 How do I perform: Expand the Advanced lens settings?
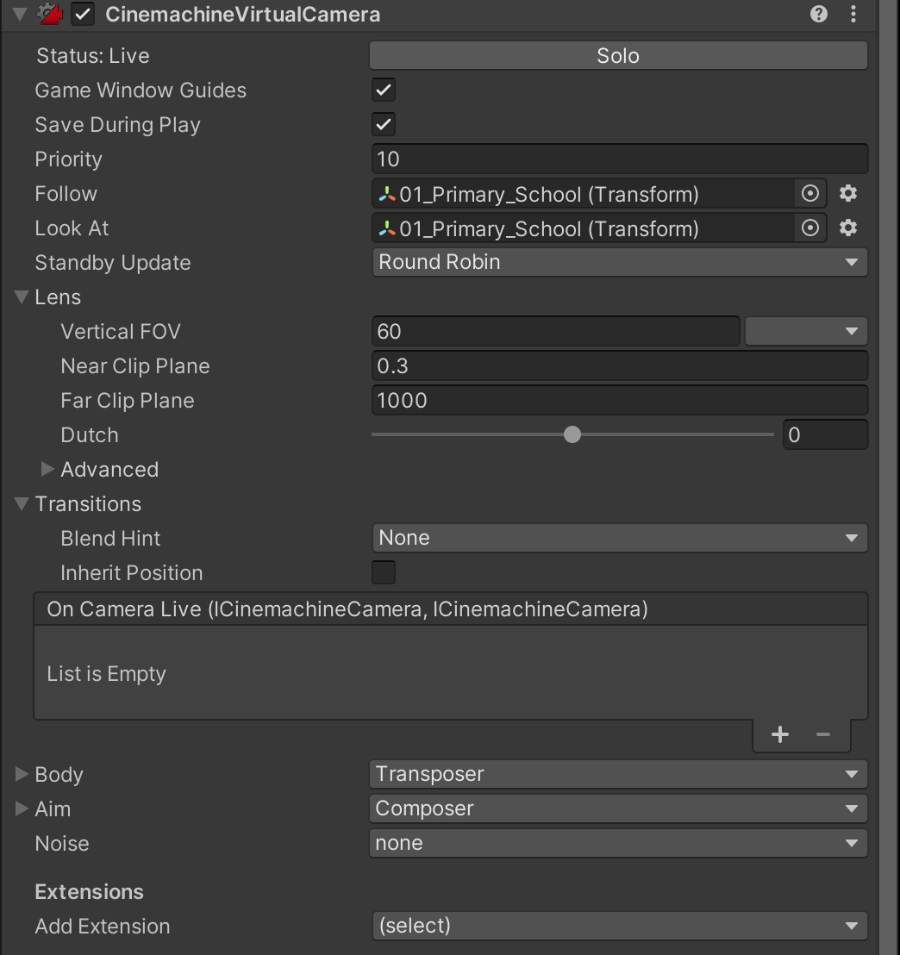tap(47, 470)
